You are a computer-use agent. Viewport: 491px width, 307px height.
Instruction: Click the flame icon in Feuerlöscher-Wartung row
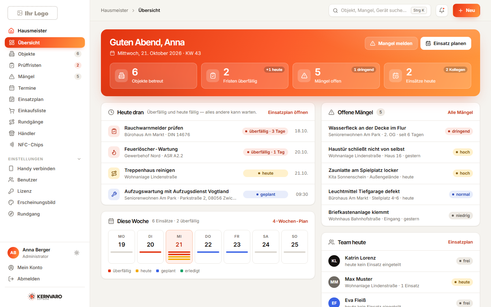pyautogui.click(x=114, y=152)
